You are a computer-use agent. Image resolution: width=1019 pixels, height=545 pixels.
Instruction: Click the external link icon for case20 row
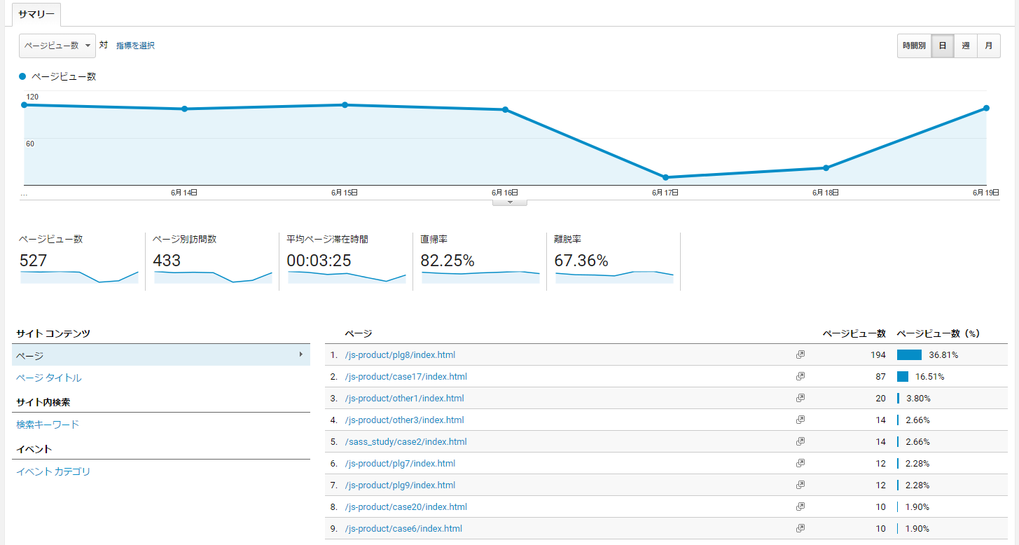[x=800, y=506]
